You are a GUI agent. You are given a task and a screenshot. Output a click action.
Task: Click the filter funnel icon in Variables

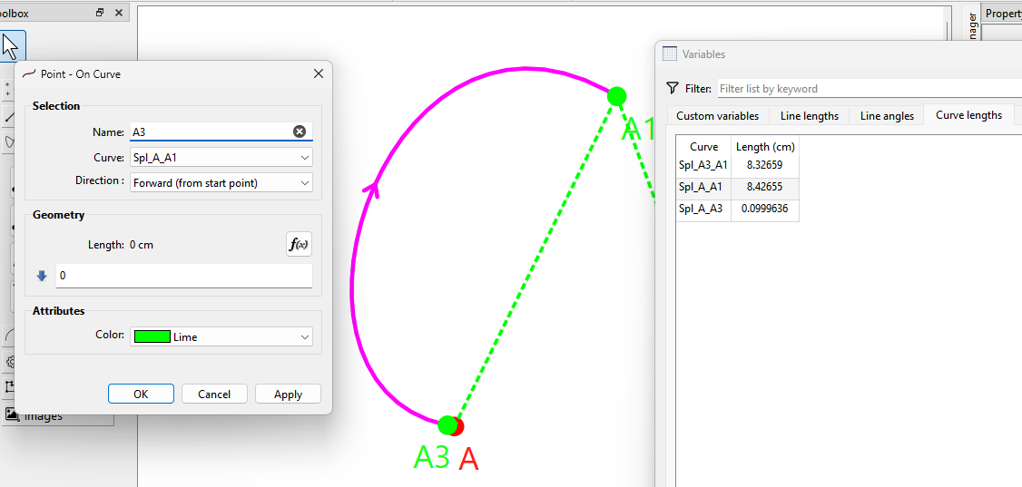672,89
